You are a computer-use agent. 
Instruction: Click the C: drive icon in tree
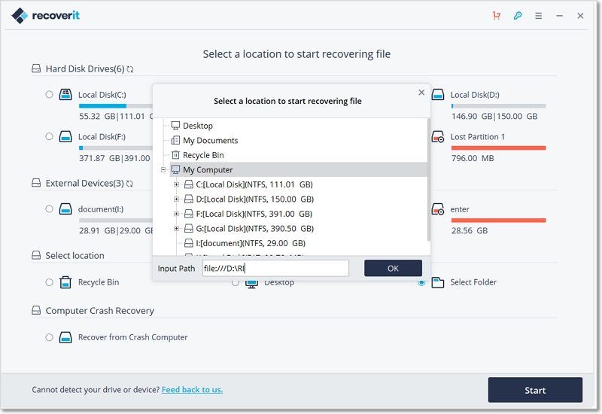[x=189, y=184]
